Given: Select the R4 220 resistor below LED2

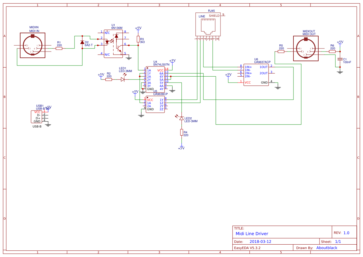Looking at the screenshot, I should [x=182, y=133].
